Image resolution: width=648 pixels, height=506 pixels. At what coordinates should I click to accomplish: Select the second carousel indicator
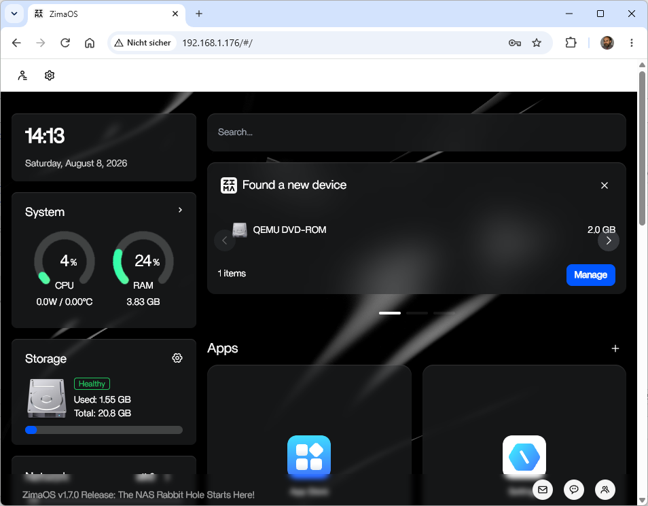pos(417,313)
